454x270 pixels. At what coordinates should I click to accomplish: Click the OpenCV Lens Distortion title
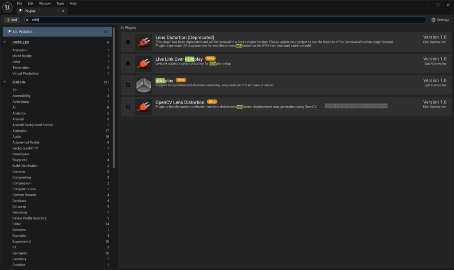tap(180, 102)
